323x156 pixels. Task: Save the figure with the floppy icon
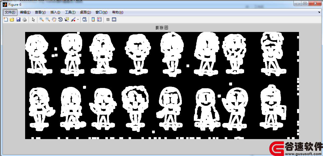(18, 20)
